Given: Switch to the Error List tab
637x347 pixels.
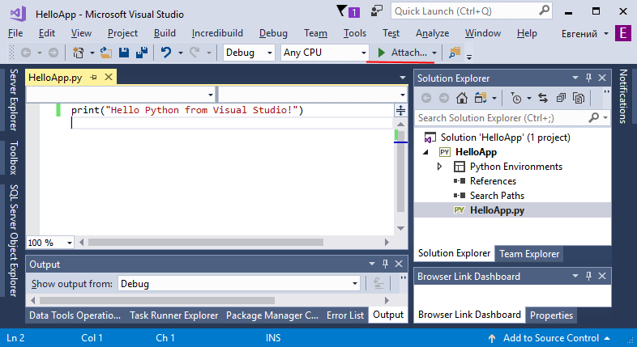Looking at the screenshot, I should [345, 315].
